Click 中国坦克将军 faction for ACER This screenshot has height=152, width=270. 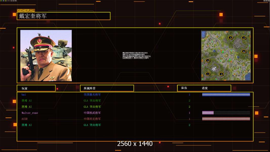click(92, 119)
